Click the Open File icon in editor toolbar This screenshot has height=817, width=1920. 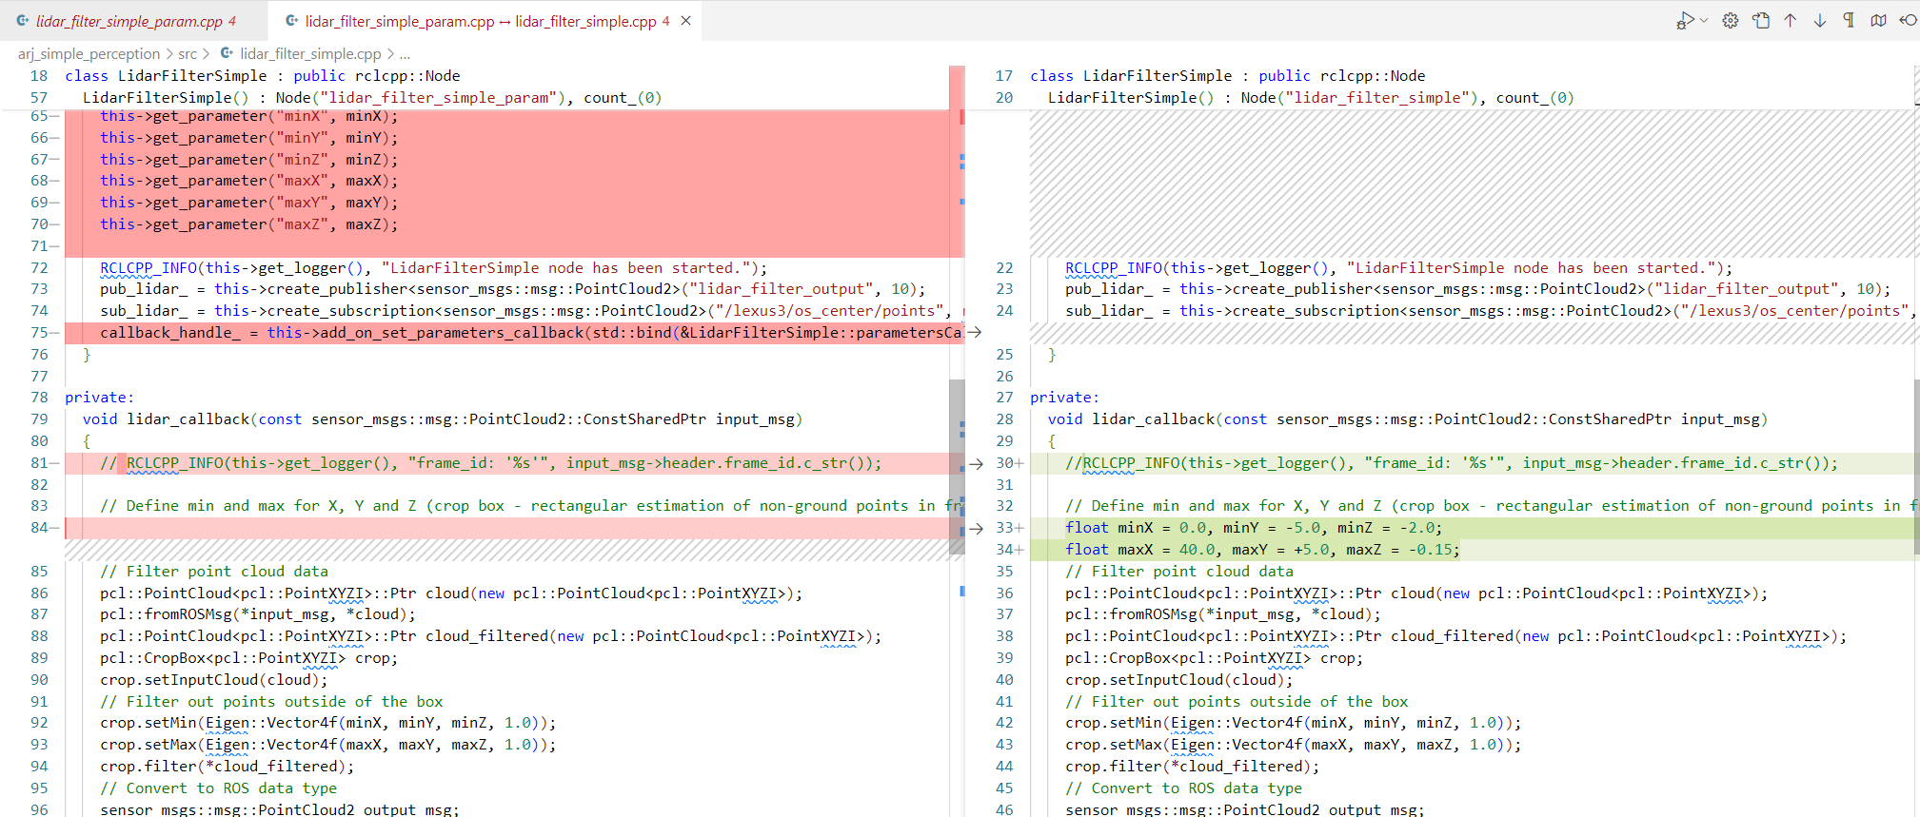tap(1761, 20)
